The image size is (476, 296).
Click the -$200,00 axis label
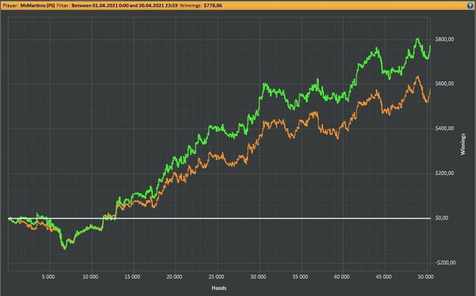(x=445, y=263)
